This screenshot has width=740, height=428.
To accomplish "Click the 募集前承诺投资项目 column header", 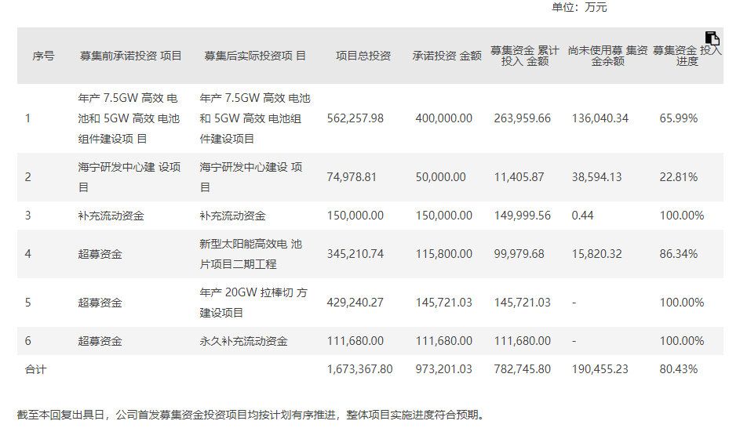I will pos(130,56).
